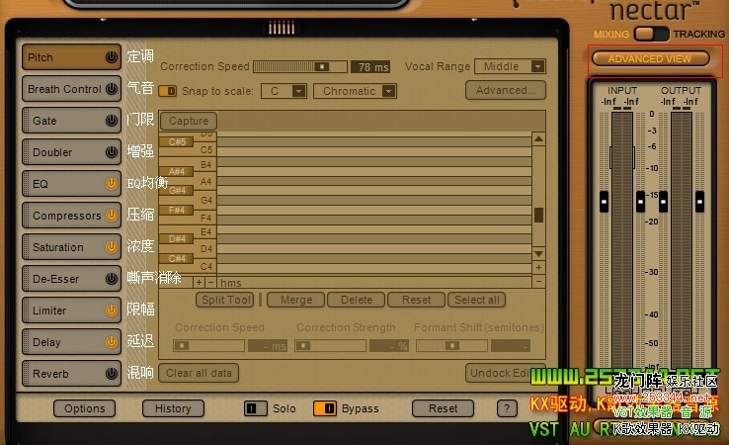Click the piano roll scroll up arrow
This screenshot has width=729, height=445.
pos(538,138)
